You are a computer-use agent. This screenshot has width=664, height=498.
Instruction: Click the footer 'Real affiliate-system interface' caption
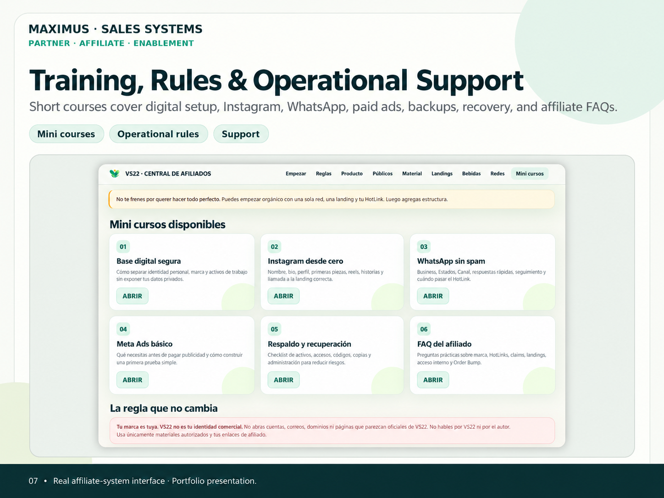pyautogui.click(x=155, y=481)
